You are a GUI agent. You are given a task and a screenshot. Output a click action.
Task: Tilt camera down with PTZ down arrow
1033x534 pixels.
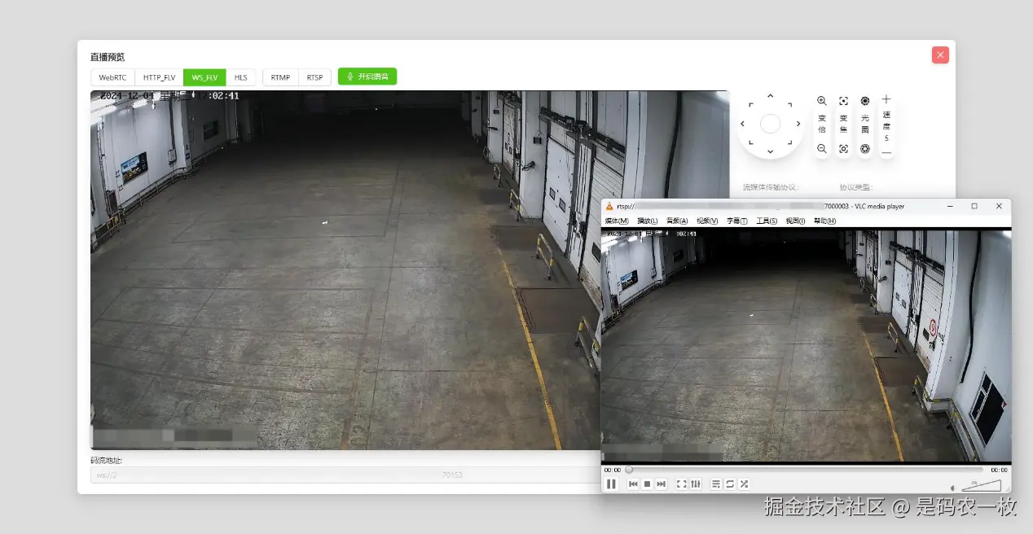pyautogui.click(x=770, y=151)
